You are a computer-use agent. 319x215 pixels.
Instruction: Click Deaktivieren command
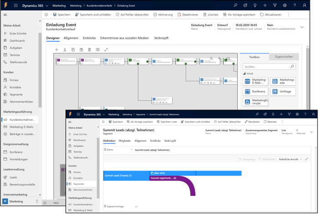pos(188,15)
